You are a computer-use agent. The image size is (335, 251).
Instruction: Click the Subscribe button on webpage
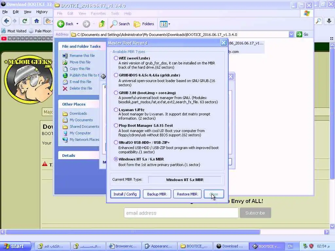point(255,213)
